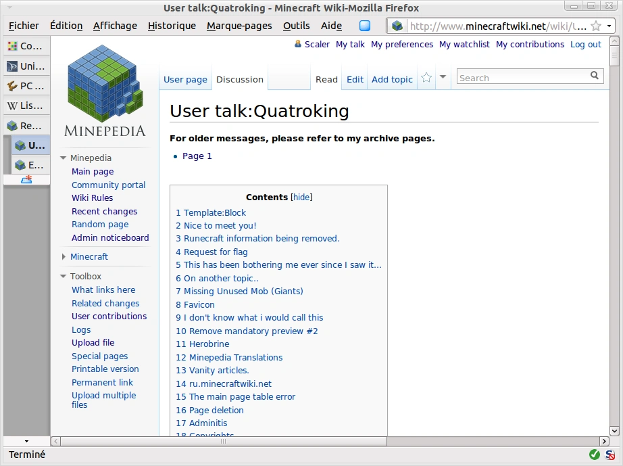This screenshot has width=623, height=466.
Task: Open the Aide menu
Action: point(331,26)
